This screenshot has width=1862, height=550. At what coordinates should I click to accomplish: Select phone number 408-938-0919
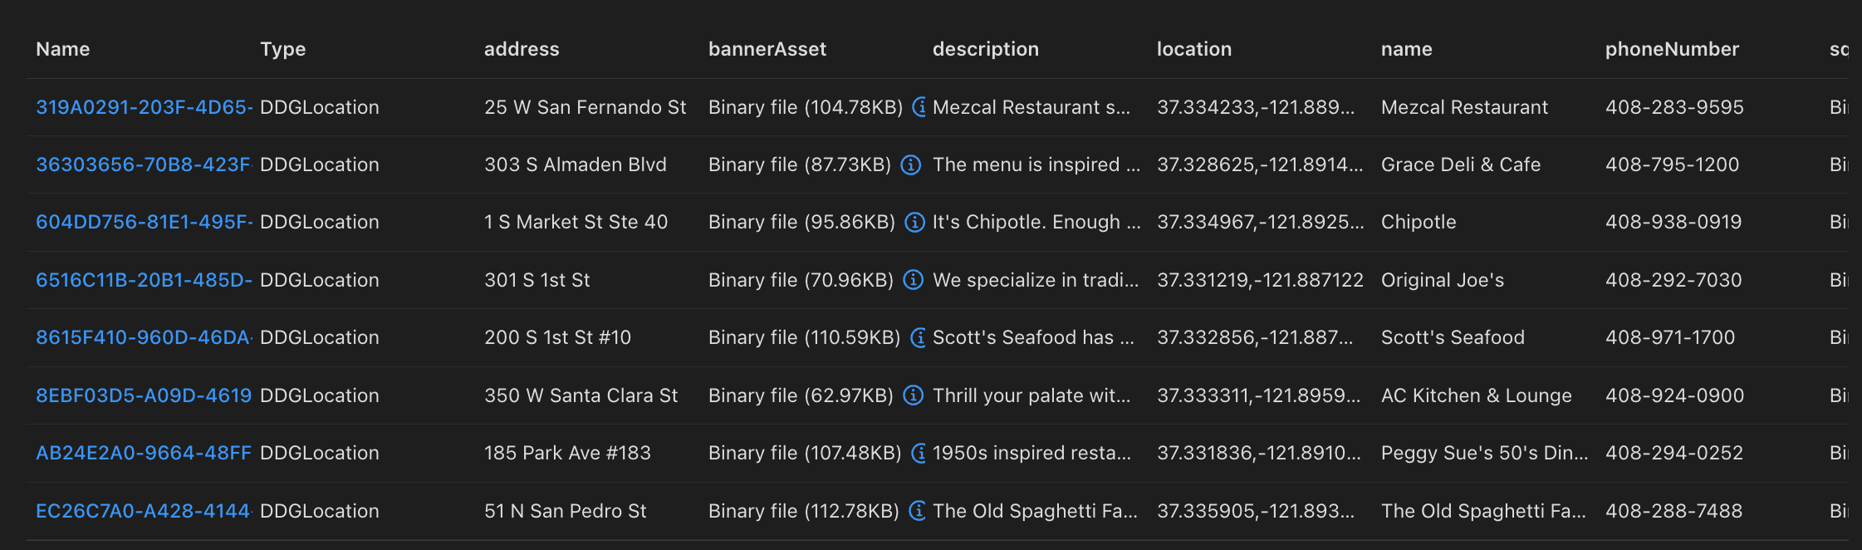pos(1673,222)
